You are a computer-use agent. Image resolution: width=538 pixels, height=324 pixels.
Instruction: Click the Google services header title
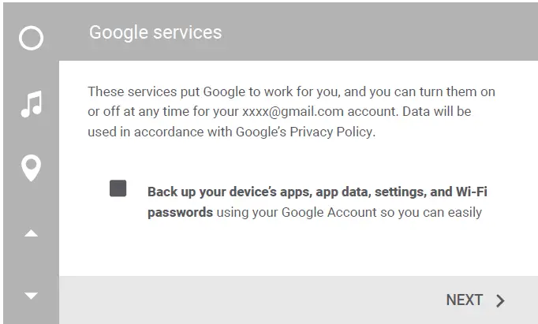coord(155,32)
